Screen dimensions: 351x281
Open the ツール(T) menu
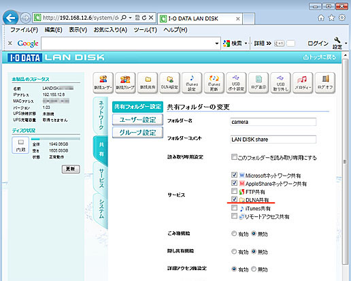(146, 30)
